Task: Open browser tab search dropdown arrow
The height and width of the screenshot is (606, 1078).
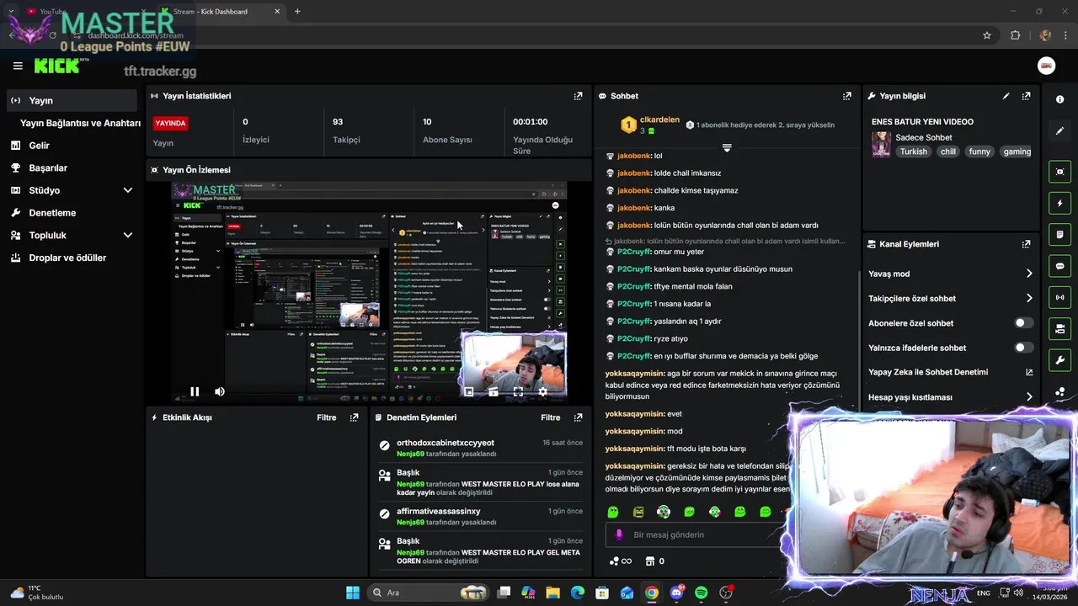Action: pyautogui.click(x=11, y=11)
